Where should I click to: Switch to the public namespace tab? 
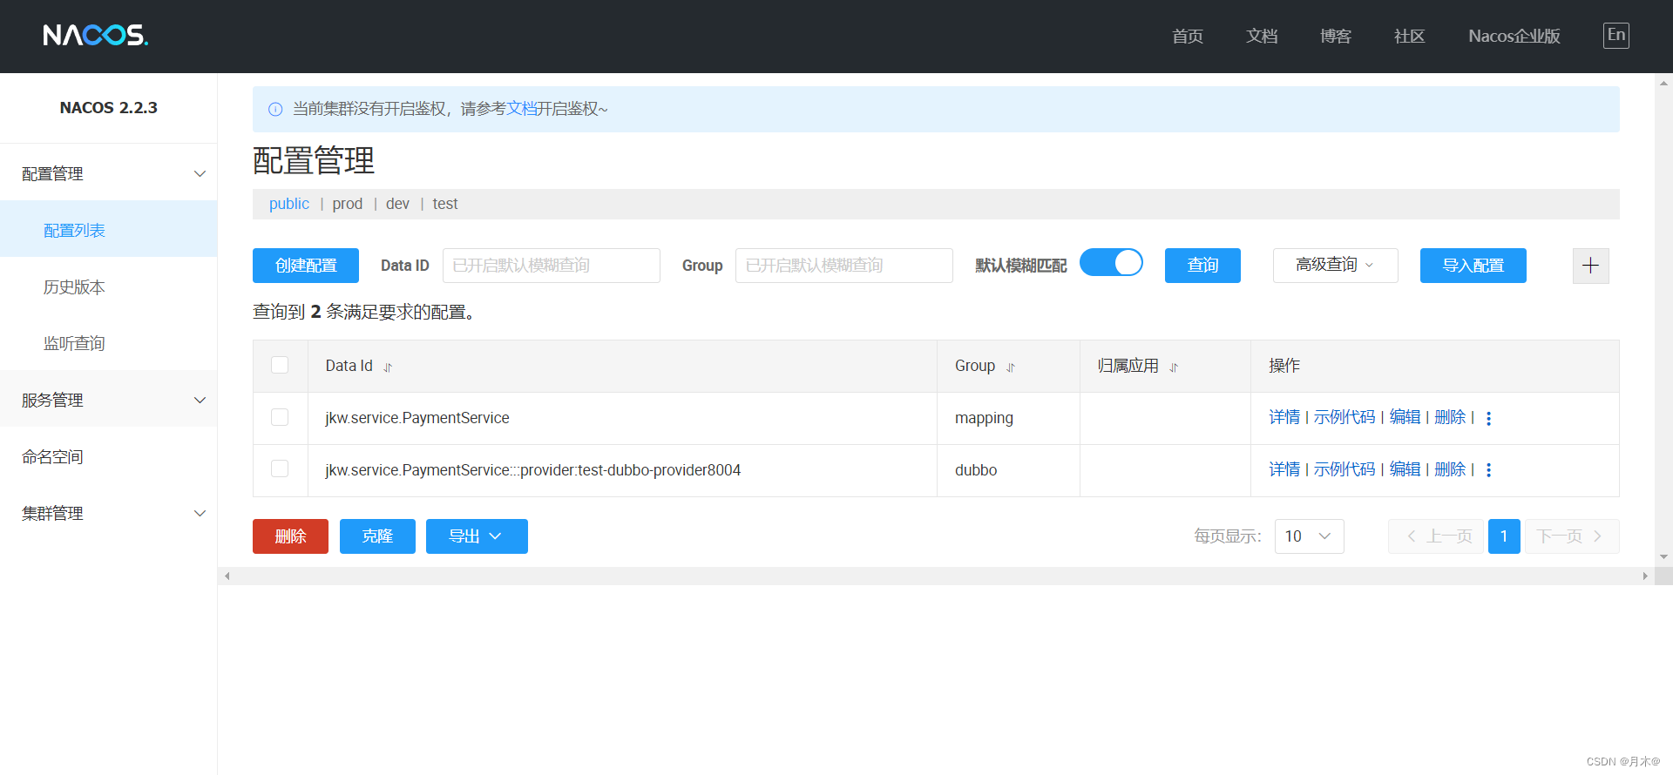289,204
